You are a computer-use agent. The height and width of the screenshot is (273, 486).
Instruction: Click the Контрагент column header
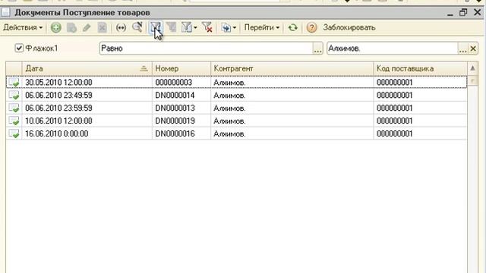292,68
